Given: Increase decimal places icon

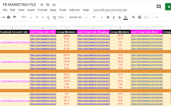Looking at the screenshot, I should [x=54, y=17].
